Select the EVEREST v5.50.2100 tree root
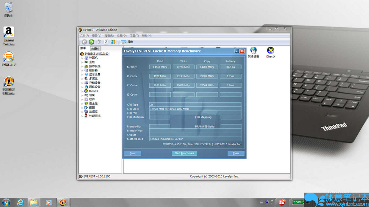The width and height of the screenshot is (369, 207). (x=97, y=54)
